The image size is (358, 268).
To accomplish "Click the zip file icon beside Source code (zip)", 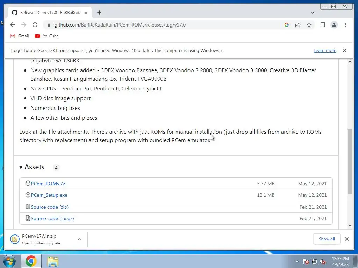I will click(28, 207).
